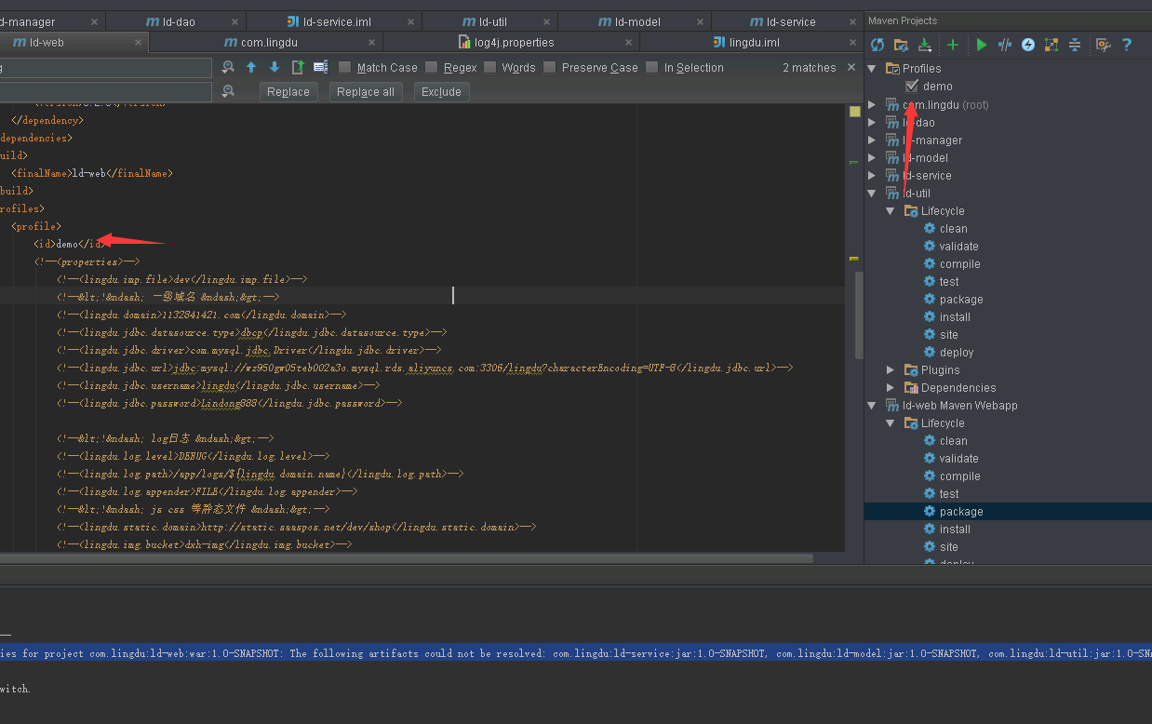Jump to previous search occurrence arrow
Viewport: 1152px width, 724px height.
coord(251,67)
